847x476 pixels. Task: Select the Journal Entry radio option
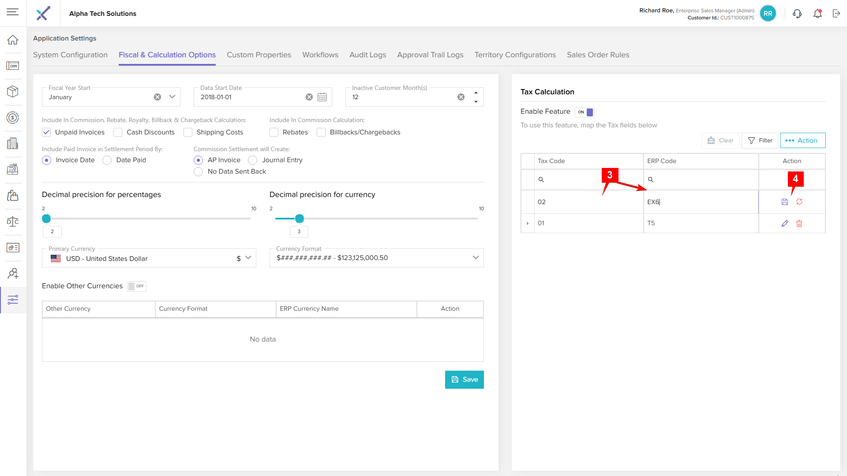[252, 160]
